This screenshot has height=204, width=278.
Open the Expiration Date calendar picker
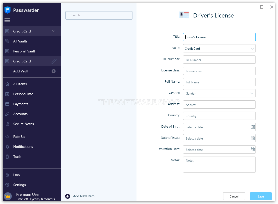tap(252, 149)
